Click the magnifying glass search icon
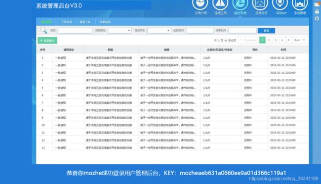The width and height of the screenshot is (321, 184). 43,30
